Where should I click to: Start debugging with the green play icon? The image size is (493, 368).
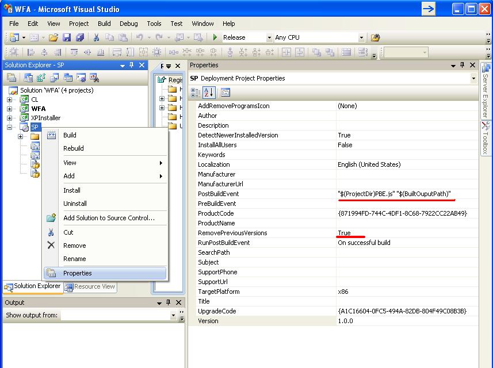tap(215, 37)
